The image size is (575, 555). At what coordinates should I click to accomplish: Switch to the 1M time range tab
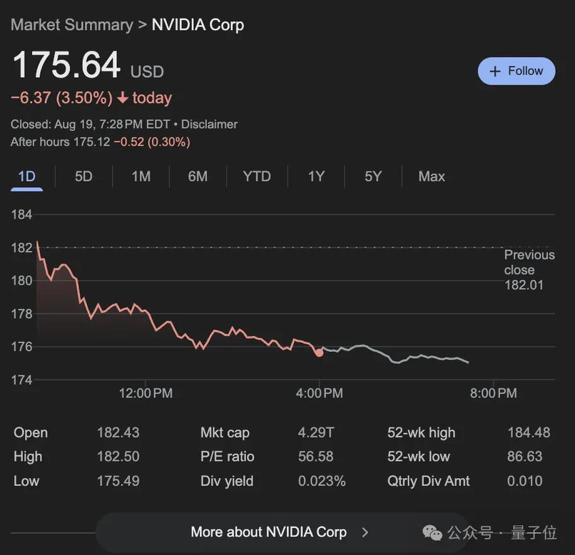tap(141, 177)
